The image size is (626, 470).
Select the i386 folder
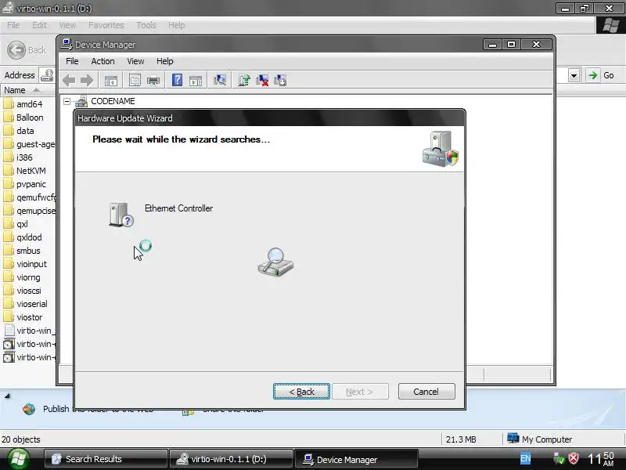point(18,157)
